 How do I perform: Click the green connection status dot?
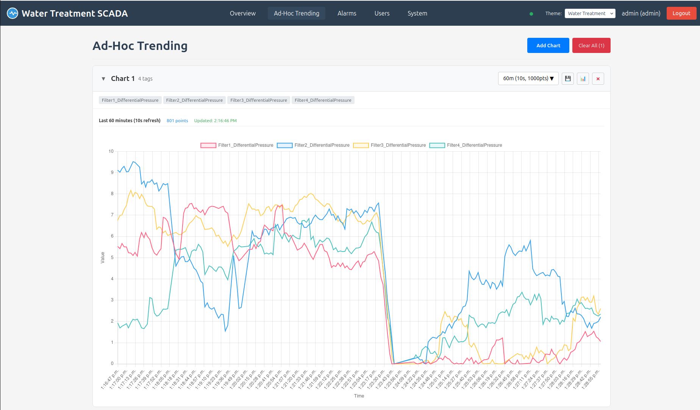(x=531, y=14)
